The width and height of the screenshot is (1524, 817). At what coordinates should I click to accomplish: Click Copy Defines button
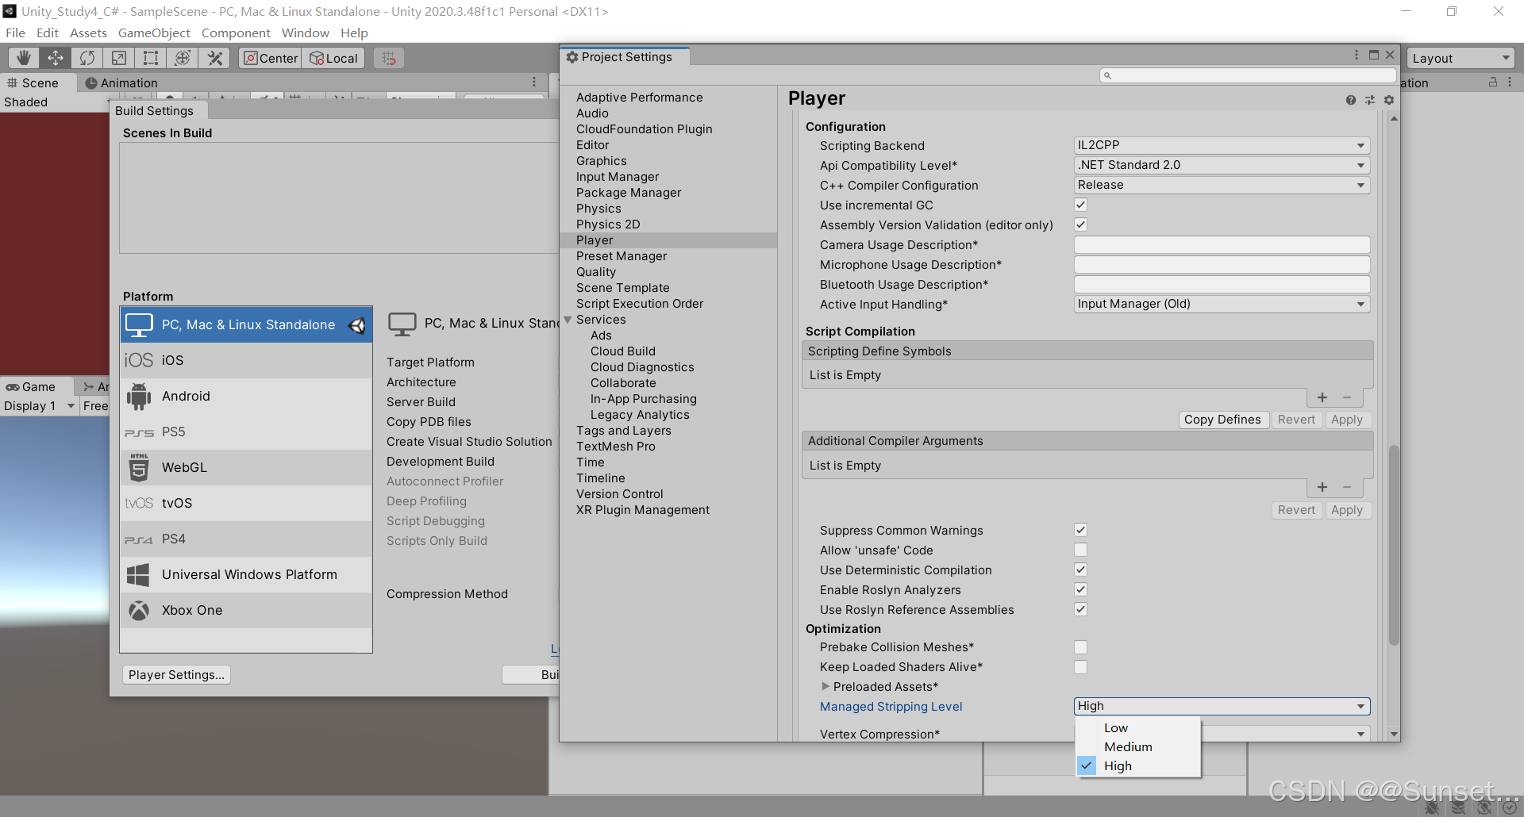click(1222, 420)
